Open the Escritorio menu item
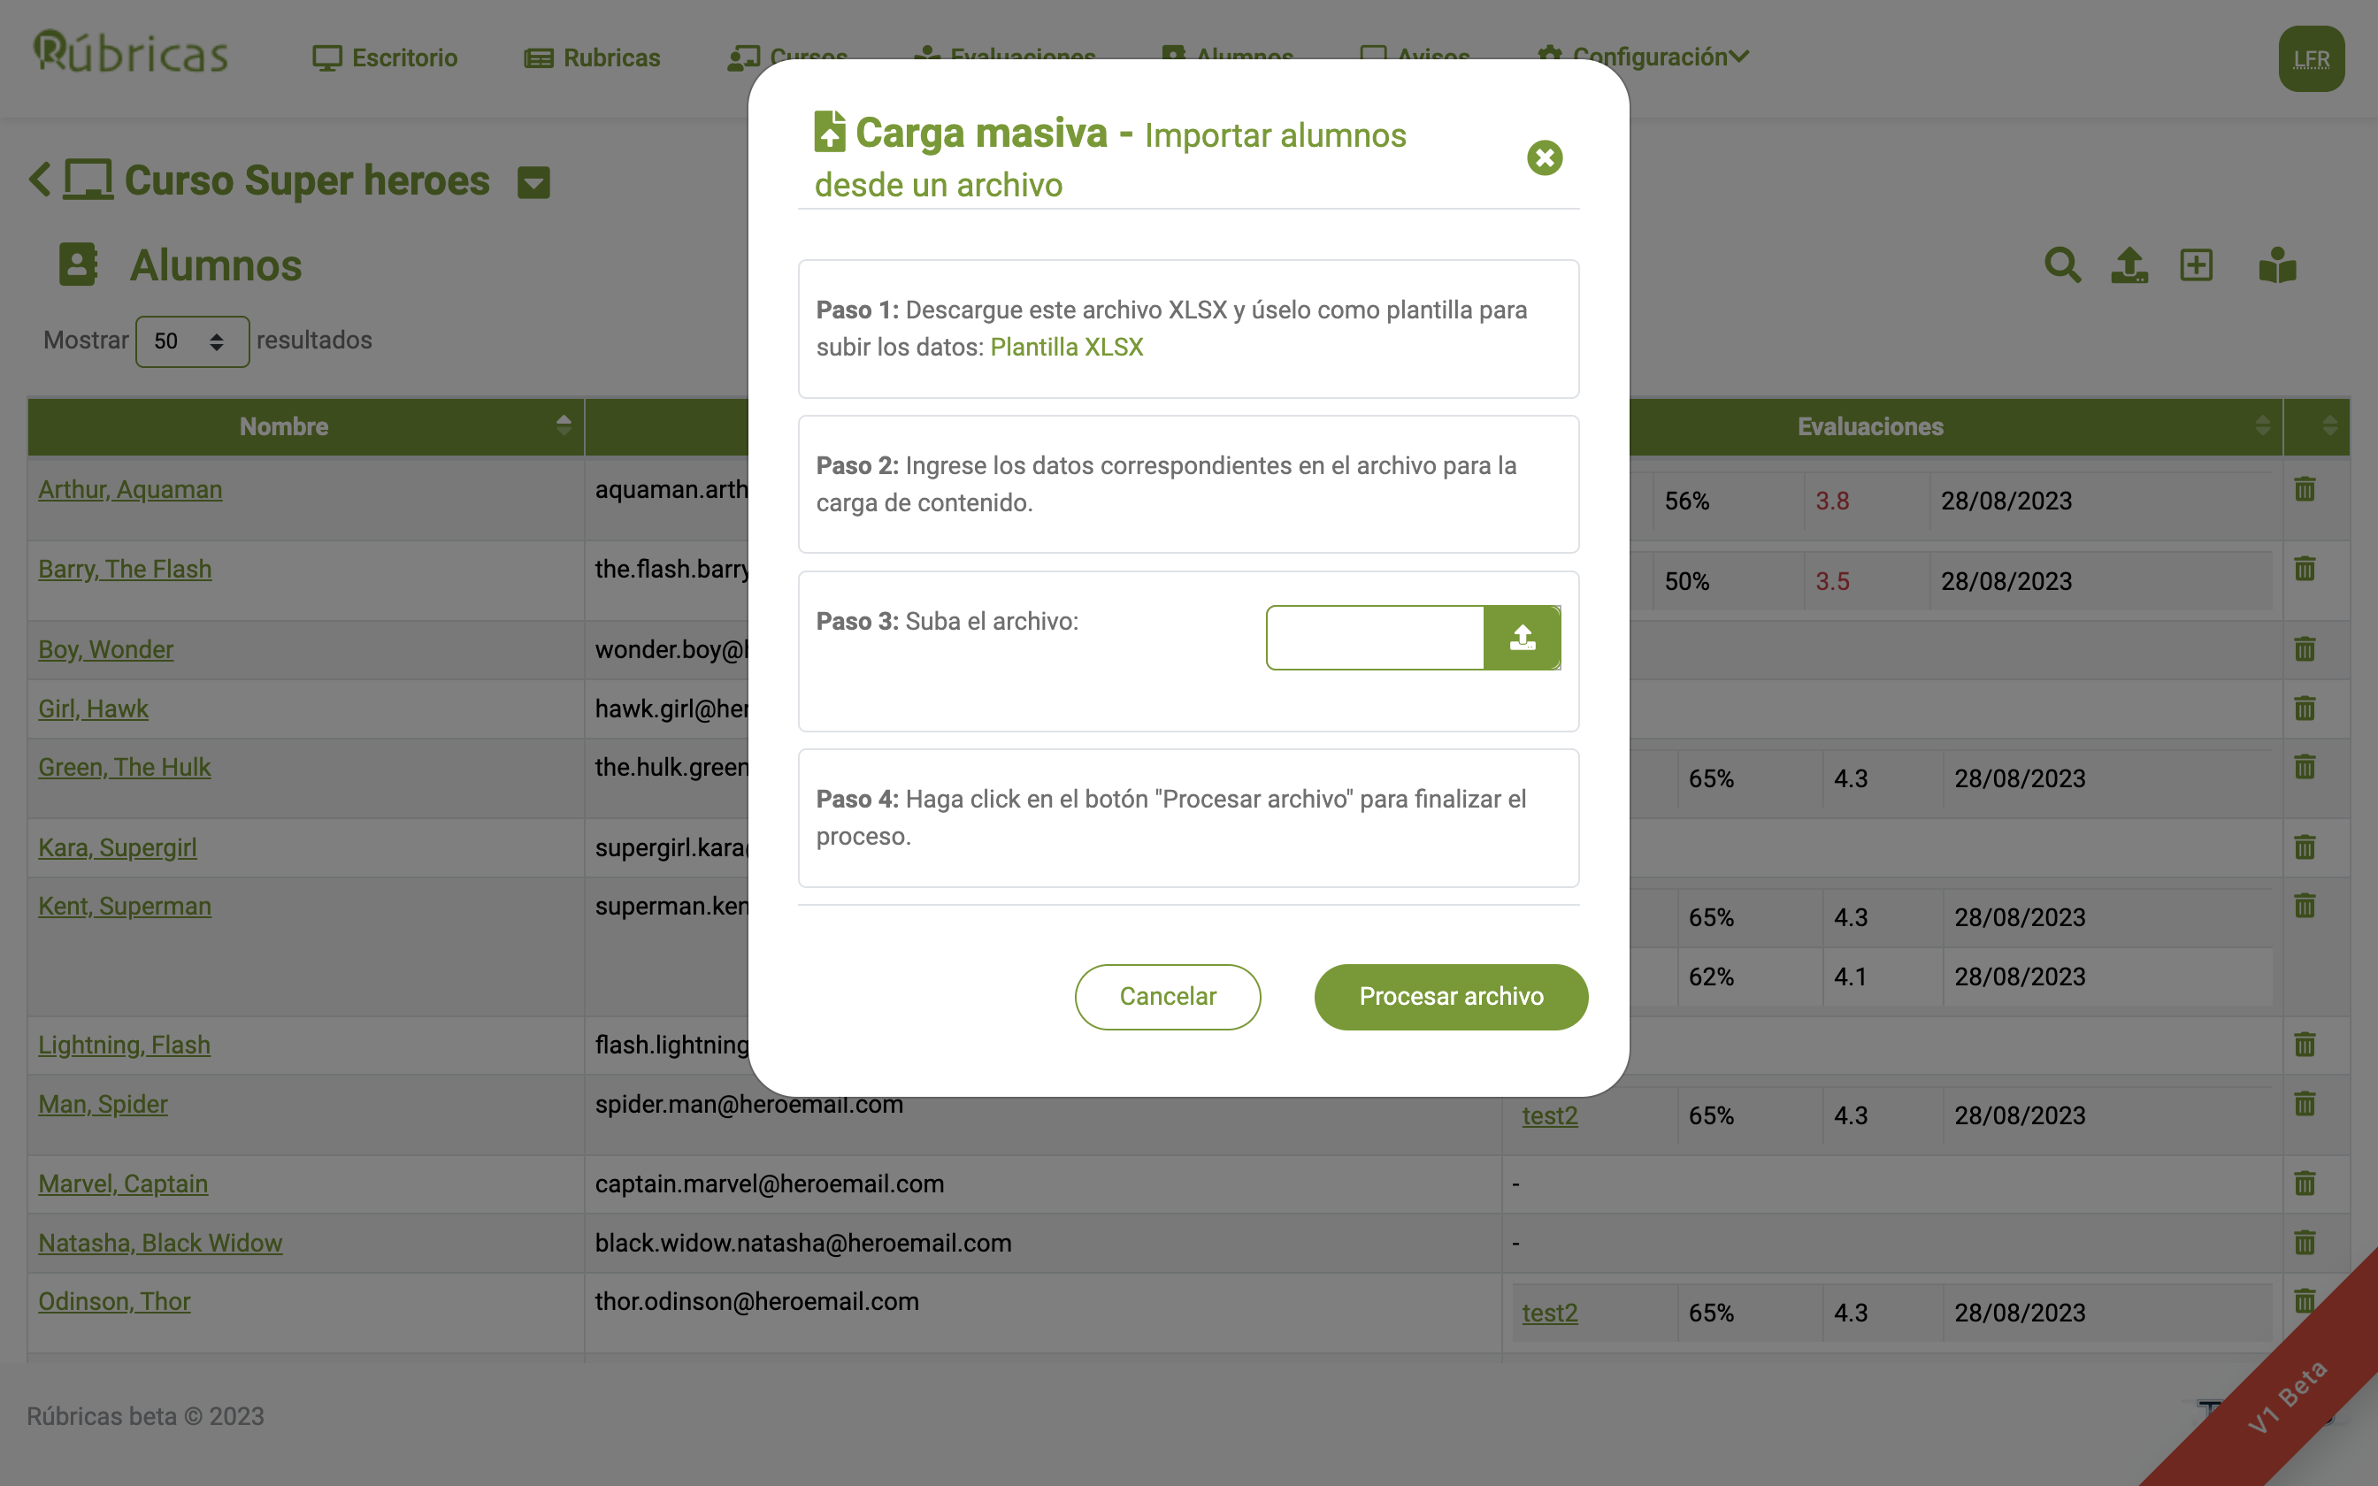2378x1486 pixels. 385,58
